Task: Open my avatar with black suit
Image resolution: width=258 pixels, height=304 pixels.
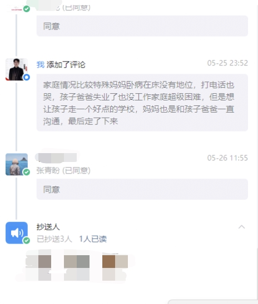Action: click(17, 69)
